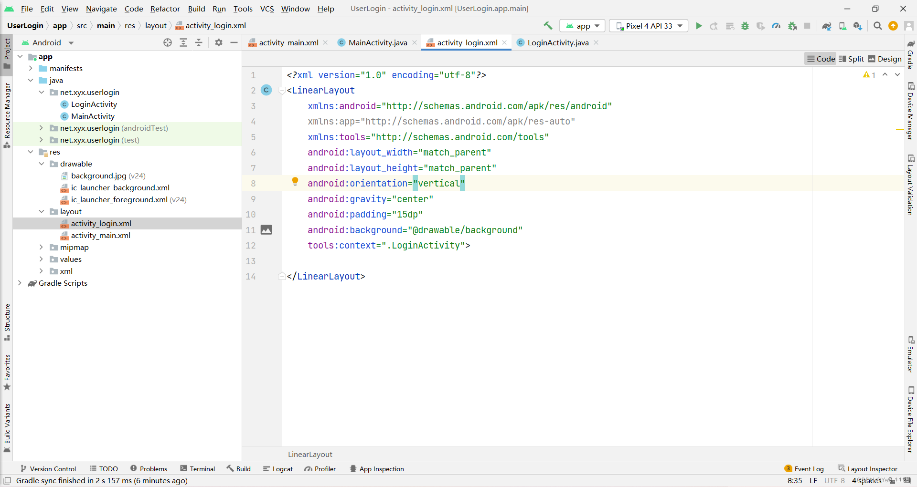Open the Refactor menu
This screenshot has width=917, height=487.
pos(165,9)
